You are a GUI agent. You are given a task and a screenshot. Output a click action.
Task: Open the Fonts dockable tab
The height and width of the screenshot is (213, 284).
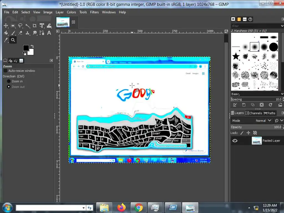pyautogui.click(x=245, y=19)
